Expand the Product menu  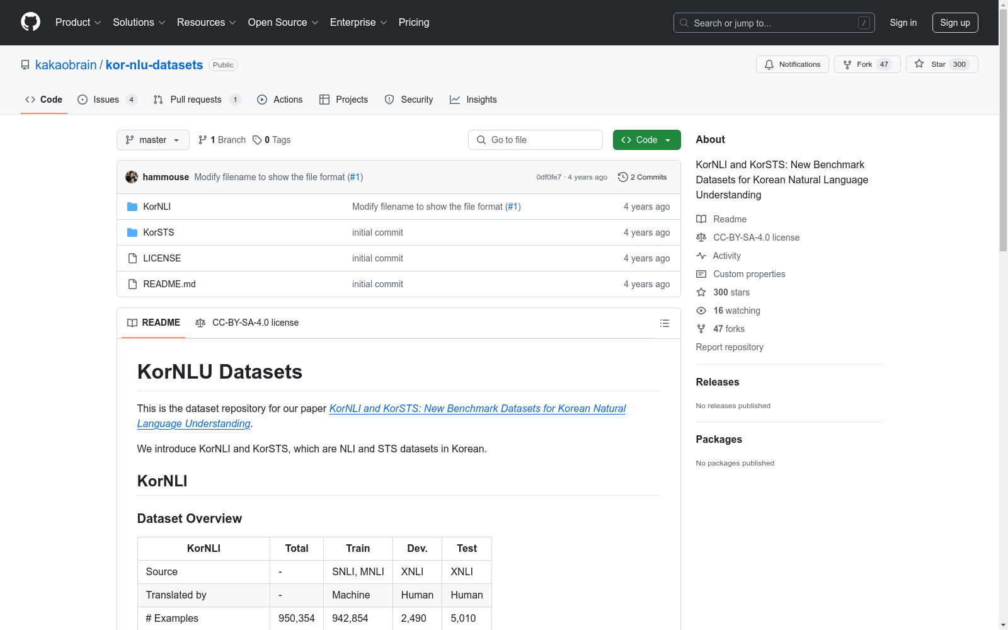[78, 23]
